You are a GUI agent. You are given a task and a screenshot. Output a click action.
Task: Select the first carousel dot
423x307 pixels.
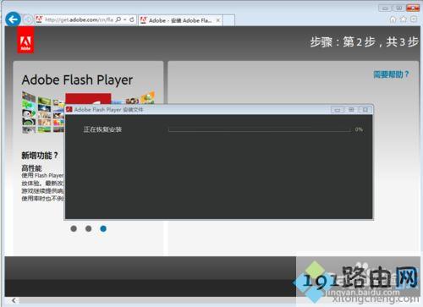click(x=74, y=228)
